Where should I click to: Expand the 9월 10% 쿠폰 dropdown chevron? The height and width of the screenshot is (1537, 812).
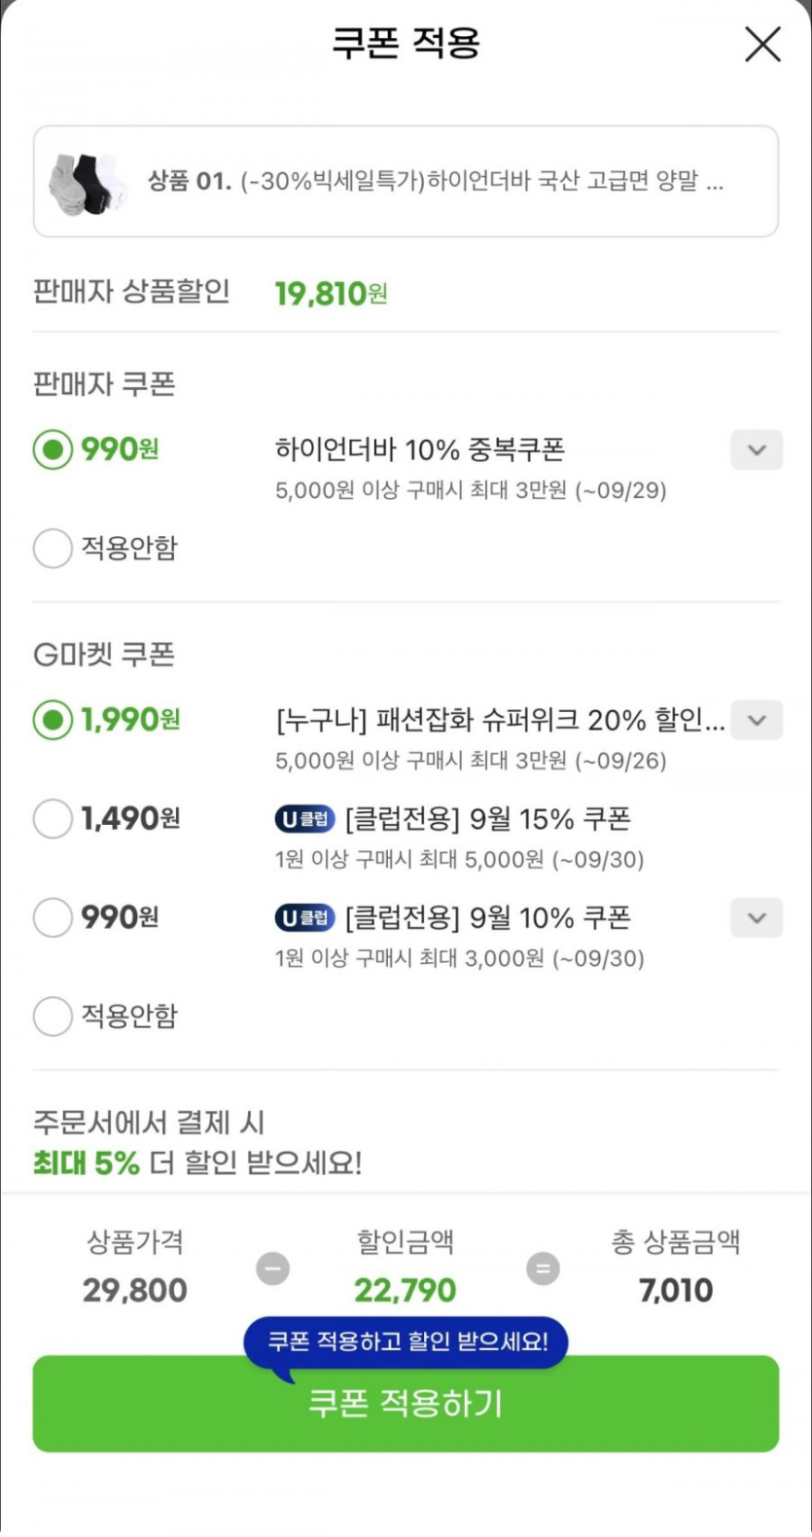click(757, 917)
